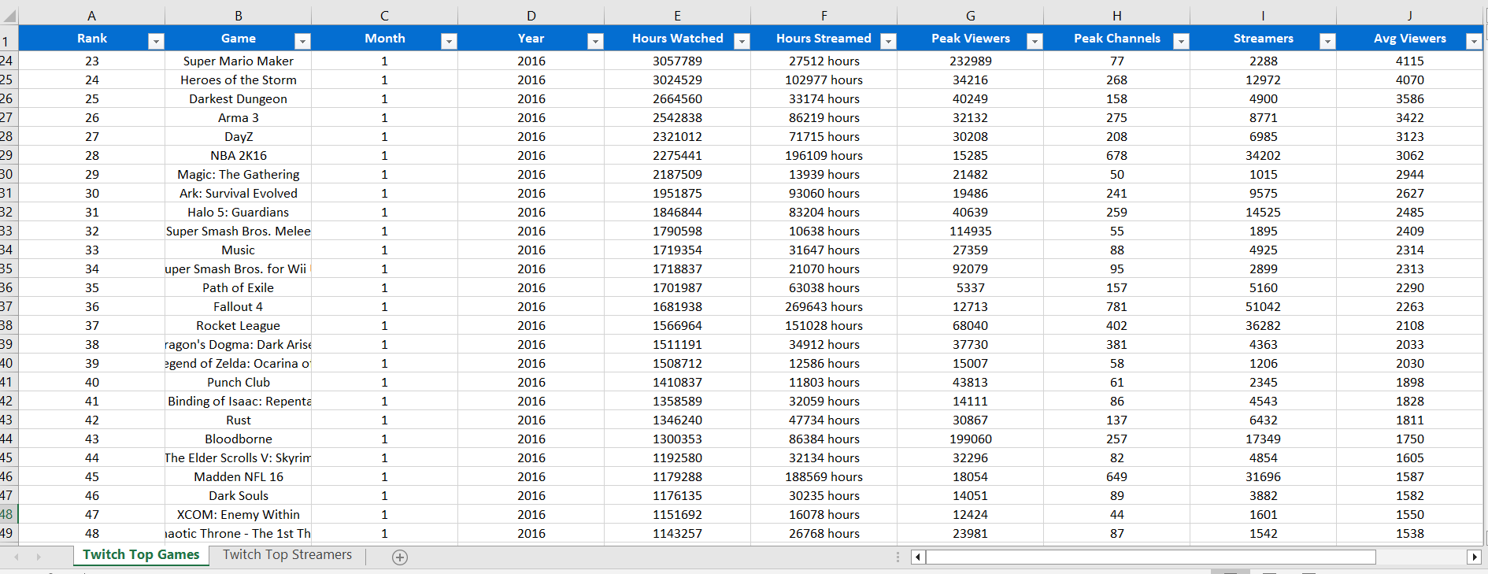Select row 36 header
The width and height of the screenshot is (1488, 574).
8,287
